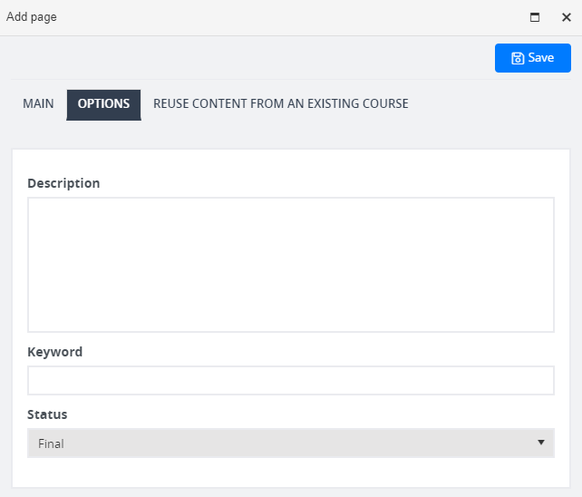Select the 'Final' value in Status
This screenshot has width=582, height=497.
(x=51, y=443)
